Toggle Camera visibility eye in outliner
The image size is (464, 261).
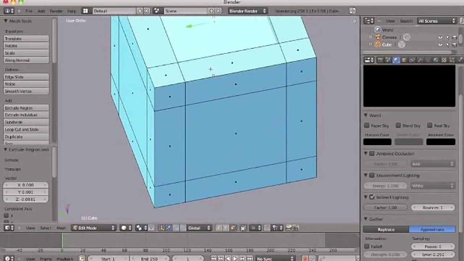440,37
